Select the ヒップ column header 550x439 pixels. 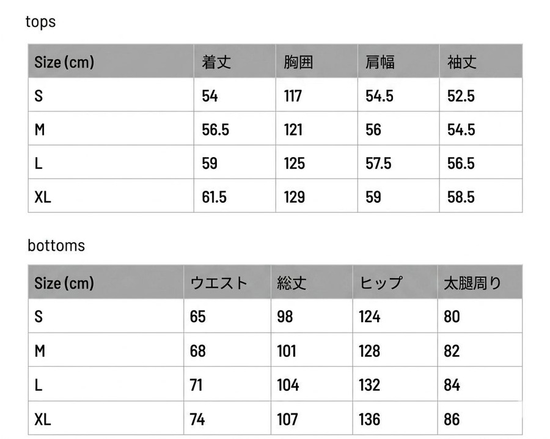point(381,283)
